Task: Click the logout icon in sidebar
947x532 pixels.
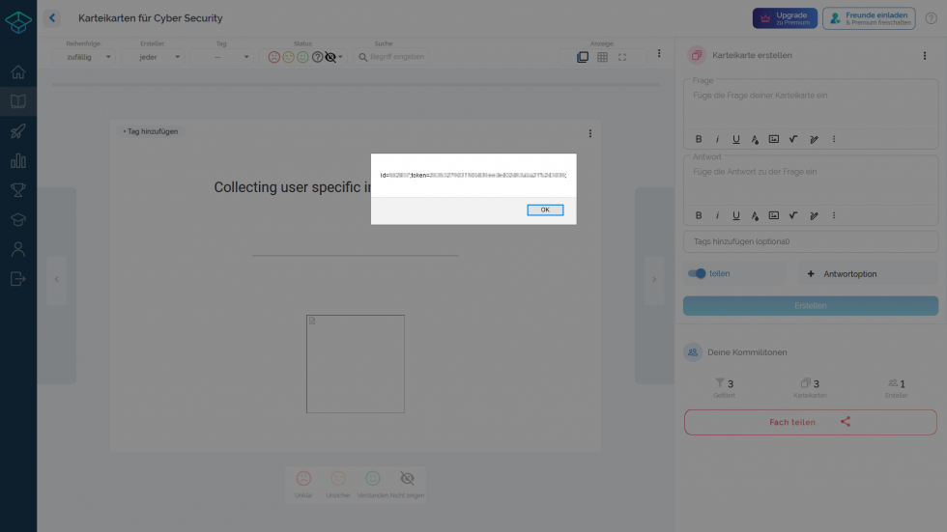Action: coord(18,279)
